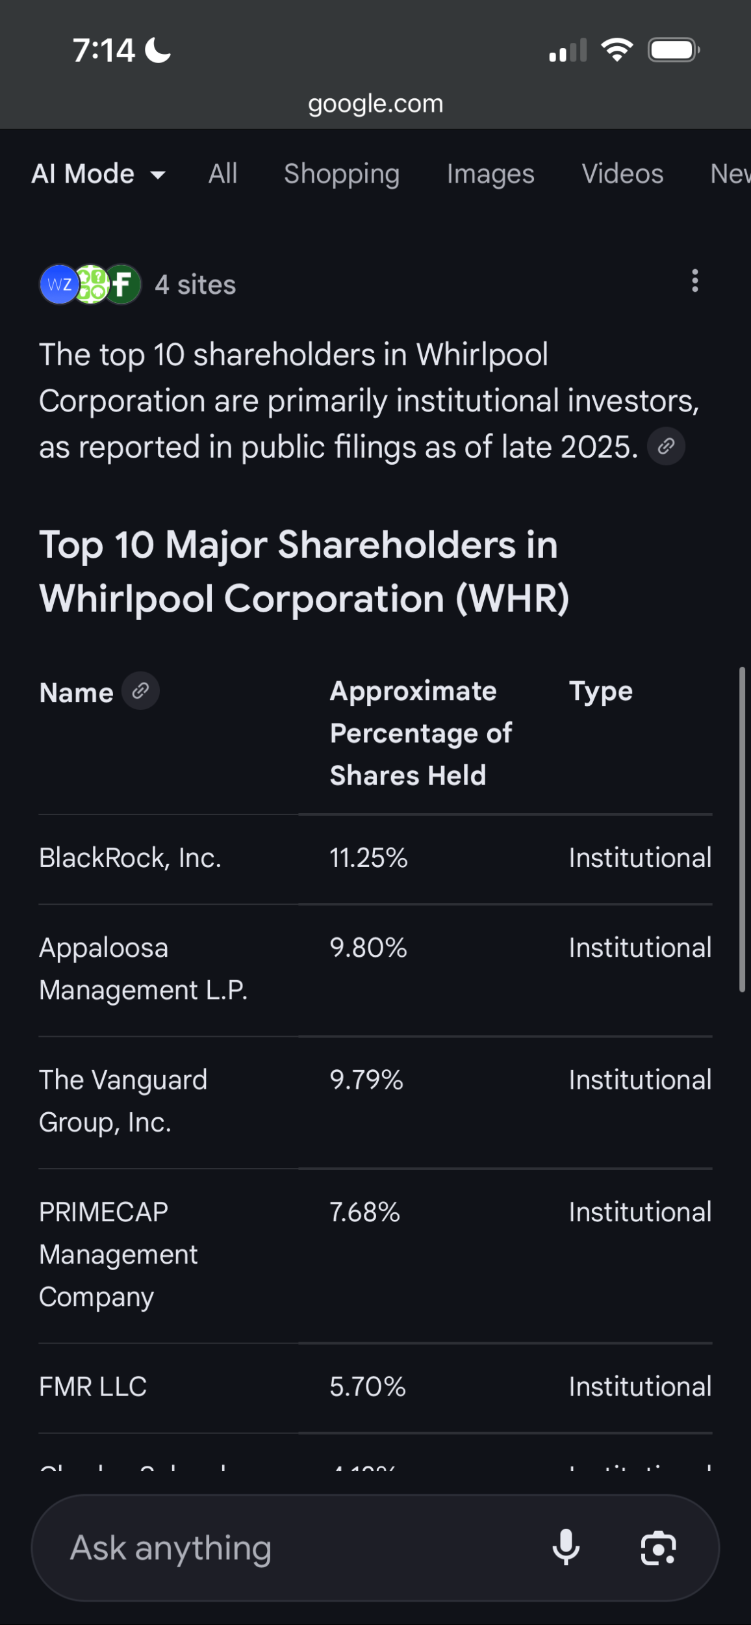Tap the Wi-Fi status icon
751x1625 pixels.
coord(617,50)
